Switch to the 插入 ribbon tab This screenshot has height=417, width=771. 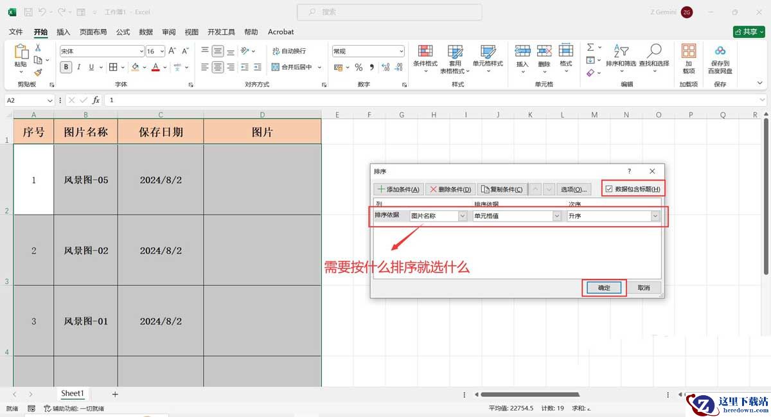[64, 31]
